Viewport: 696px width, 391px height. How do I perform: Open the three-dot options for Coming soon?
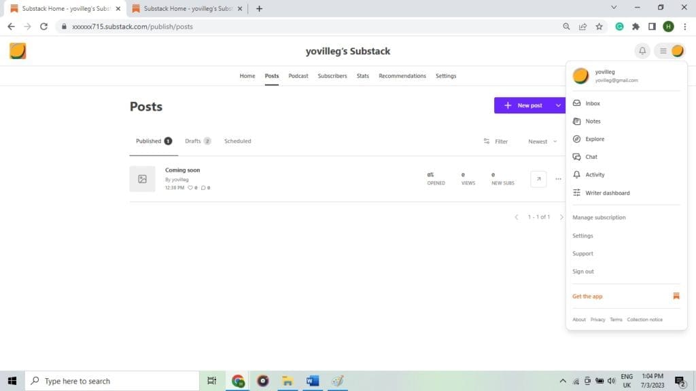click(x=558, y=179)
